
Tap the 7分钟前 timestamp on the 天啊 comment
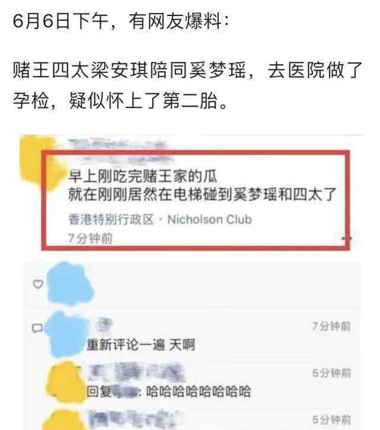[331, 326]
